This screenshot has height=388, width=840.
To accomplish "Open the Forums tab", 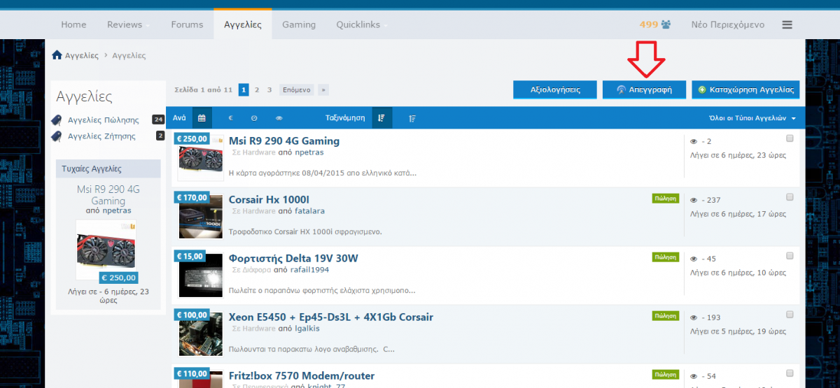I will click(187, 24).
